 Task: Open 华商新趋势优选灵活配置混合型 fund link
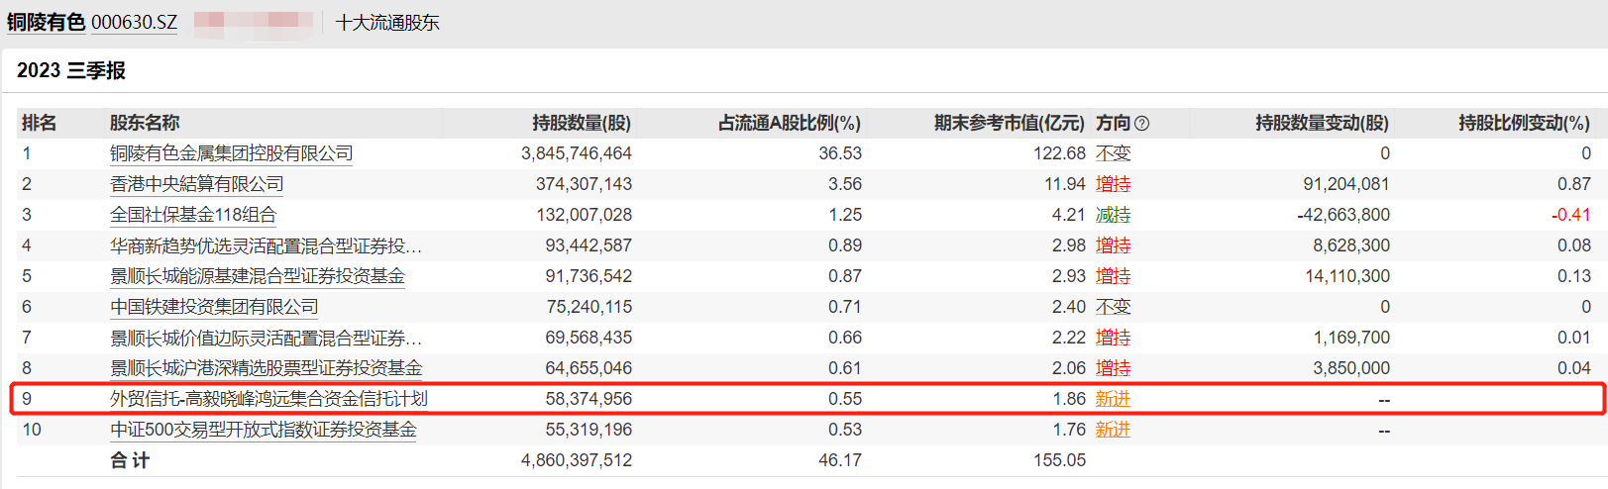266,245
